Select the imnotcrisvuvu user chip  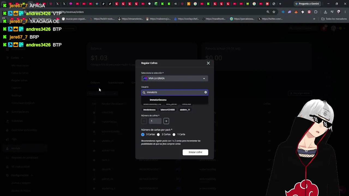149,110
